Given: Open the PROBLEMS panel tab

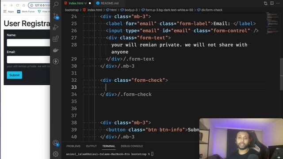Looking at the screenshot, I should coord(73,146).
